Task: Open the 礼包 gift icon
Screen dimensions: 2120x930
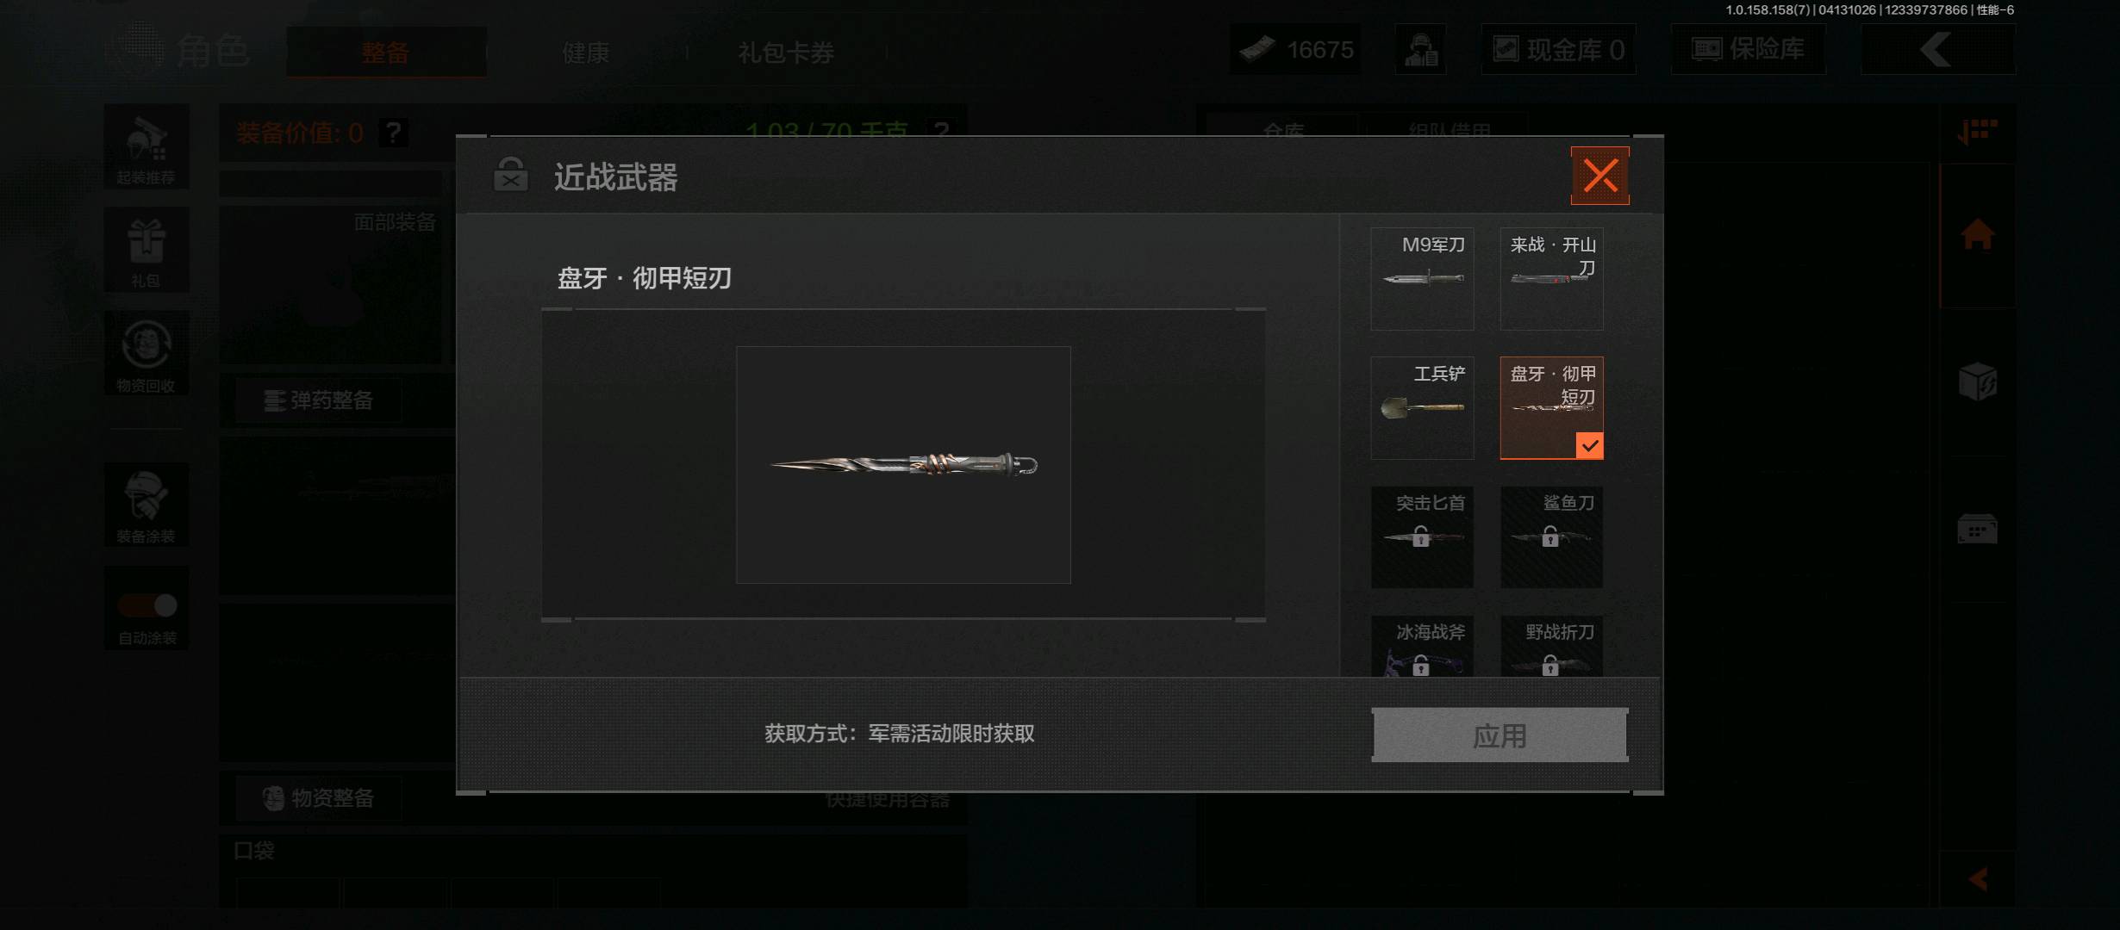Action: (147, 251)
